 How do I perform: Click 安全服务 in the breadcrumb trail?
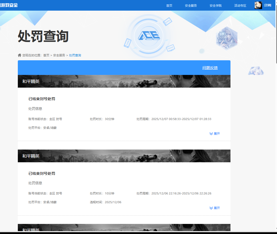(59, 55)
